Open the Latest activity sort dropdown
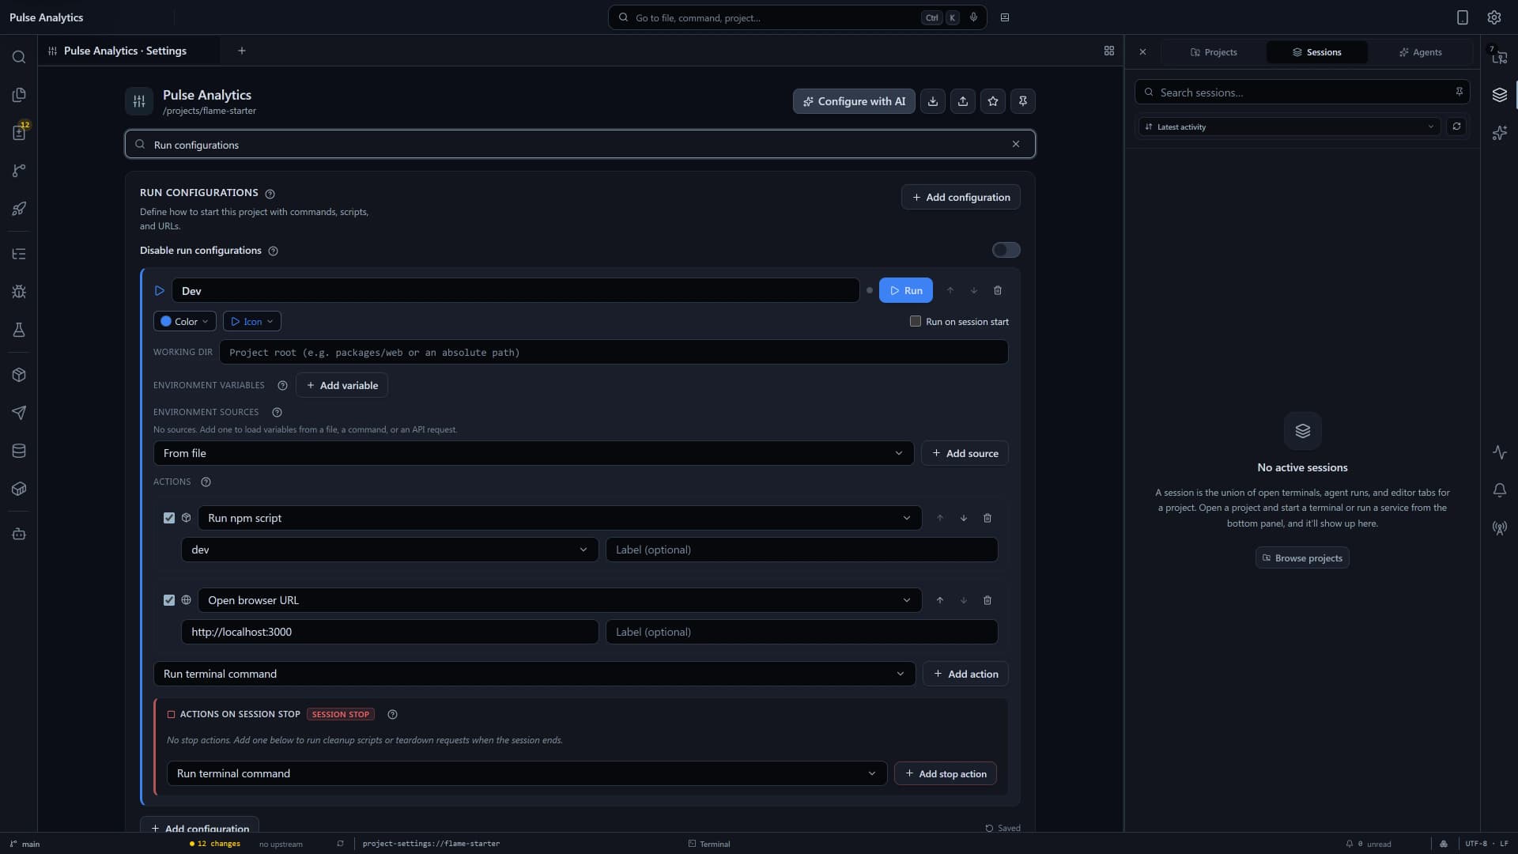 [x=1290, y=127]
